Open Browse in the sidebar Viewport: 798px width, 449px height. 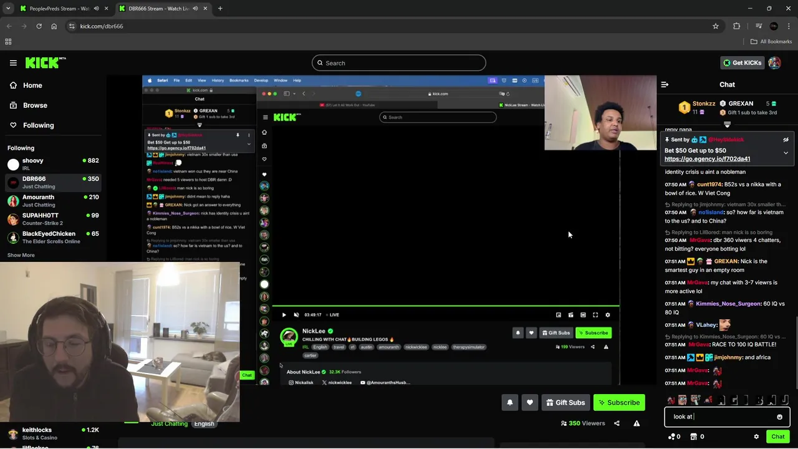35,105
